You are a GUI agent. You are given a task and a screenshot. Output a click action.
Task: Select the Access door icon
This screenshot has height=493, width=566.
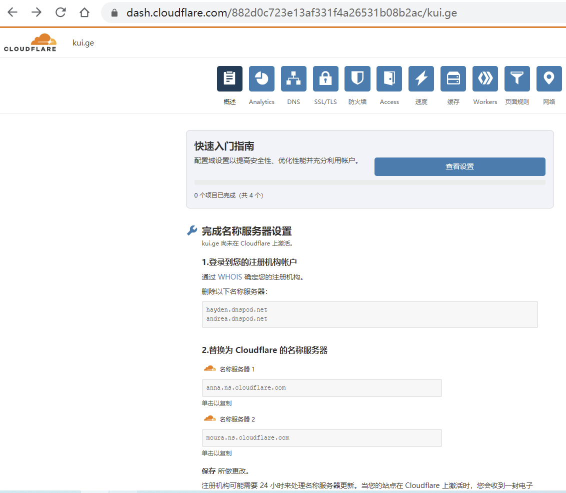(x=389, y=78)
